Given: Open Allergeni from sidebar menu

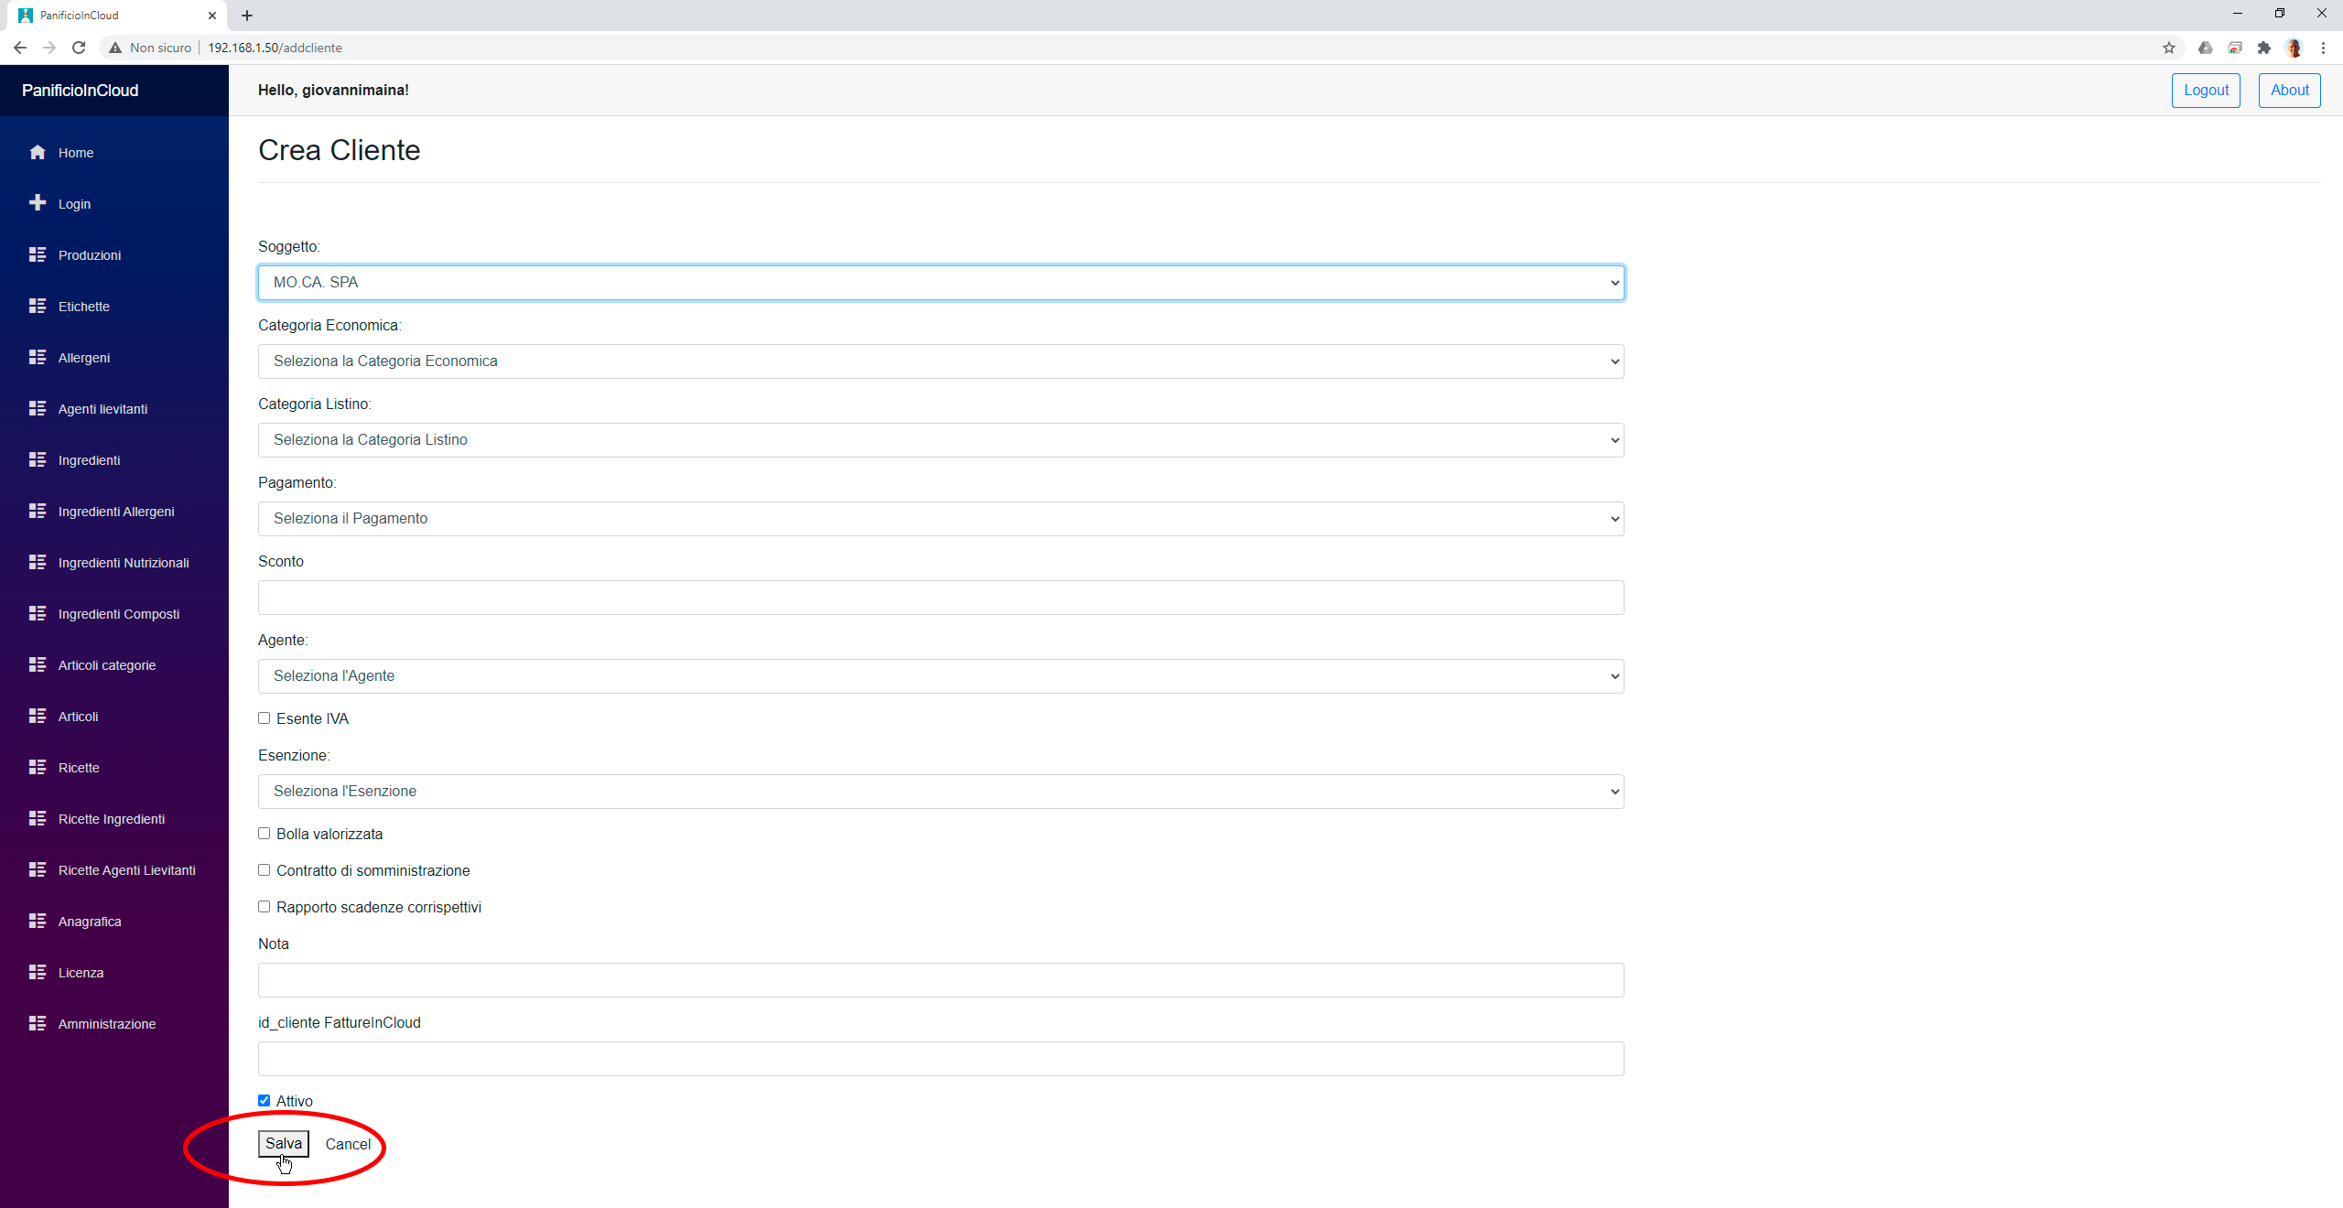Looking at the screenshot, I should tap(83, 356).
